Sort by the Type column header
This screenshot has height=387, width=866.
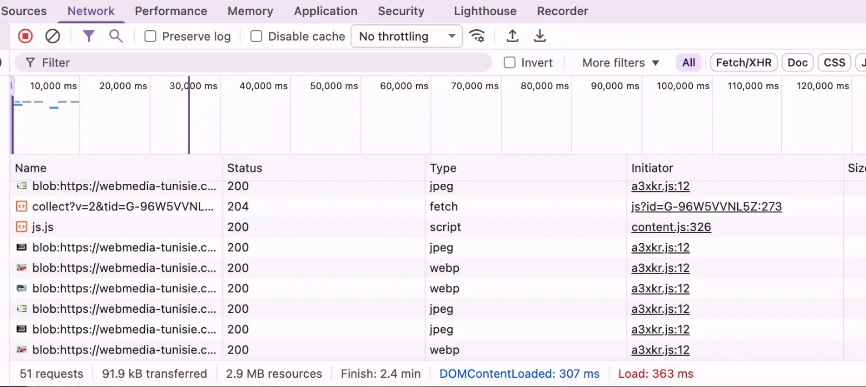526,168
